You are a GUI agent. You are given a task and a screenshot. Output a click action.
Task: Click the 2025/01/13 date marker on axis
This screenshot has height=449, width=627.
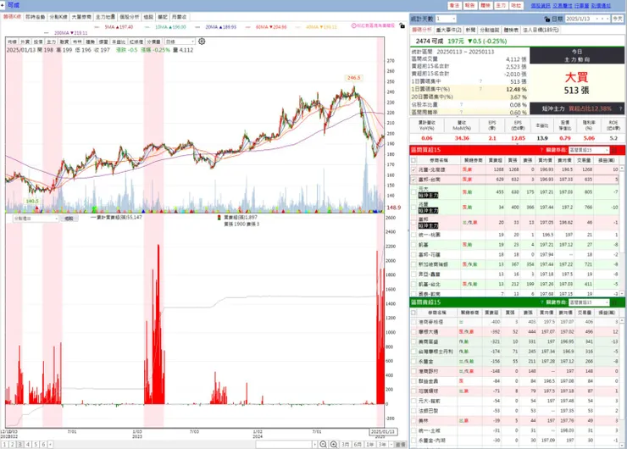(x=383, y=432)
